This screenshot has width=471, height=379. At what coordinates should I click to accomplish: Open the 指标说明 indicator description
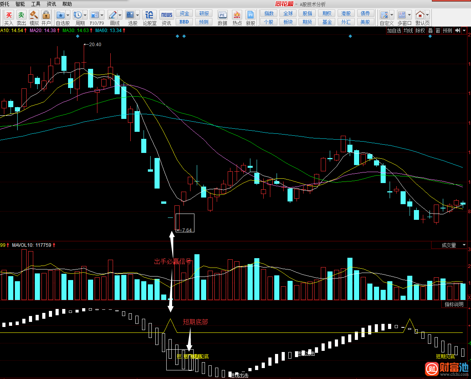[x=454, y=304]
